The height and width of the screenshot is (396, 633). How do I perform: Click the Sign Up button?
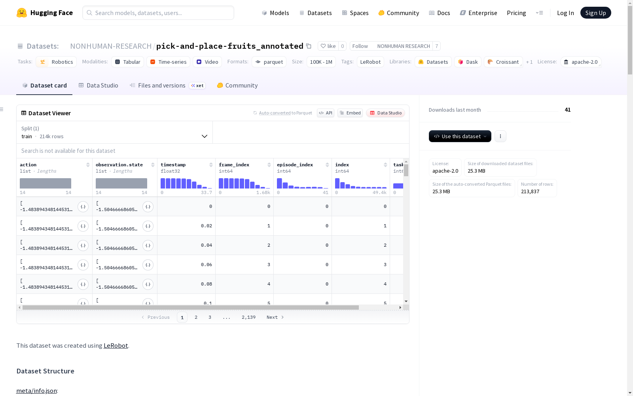click(x=595, y=13)
